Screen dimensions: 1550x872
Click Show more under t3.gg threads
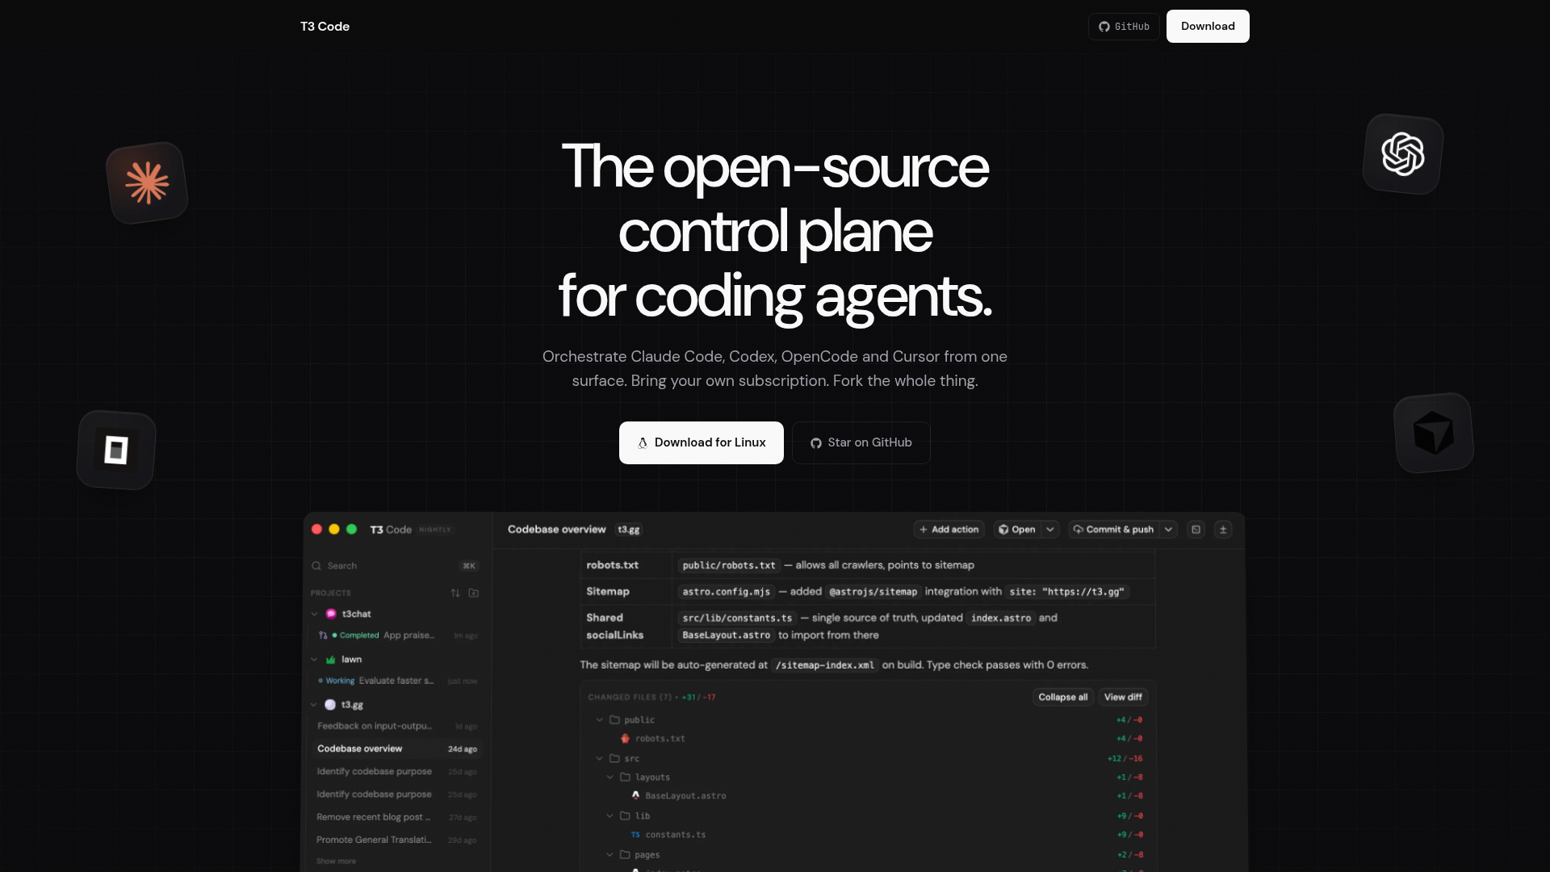click(x=336, y=862)
